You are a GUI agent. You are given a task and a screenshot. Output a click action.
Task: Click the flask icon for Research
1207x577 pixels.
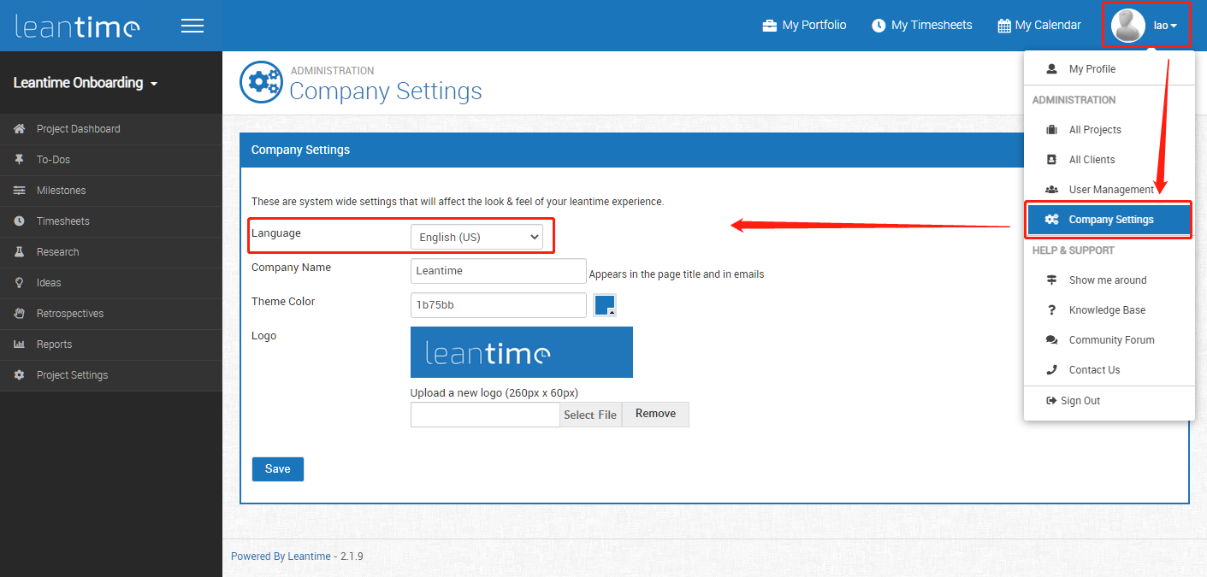coord(19,252)
